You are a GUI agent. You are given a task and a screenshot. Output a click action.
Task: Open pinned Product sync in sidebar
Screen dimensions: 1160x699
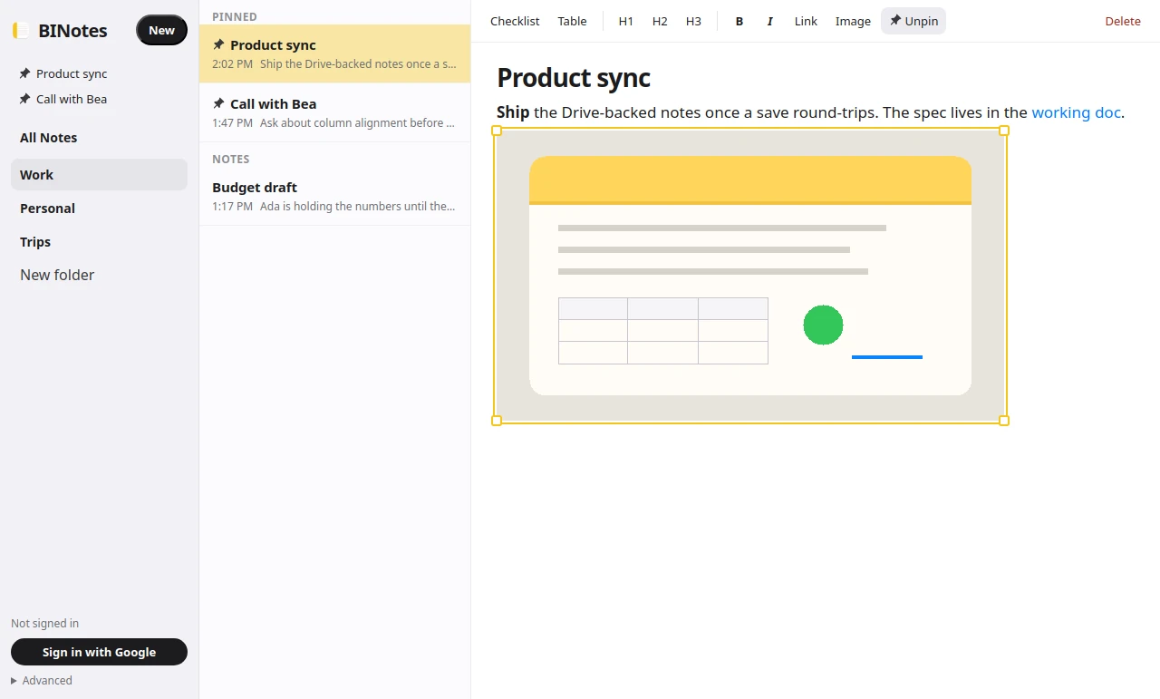72,73
